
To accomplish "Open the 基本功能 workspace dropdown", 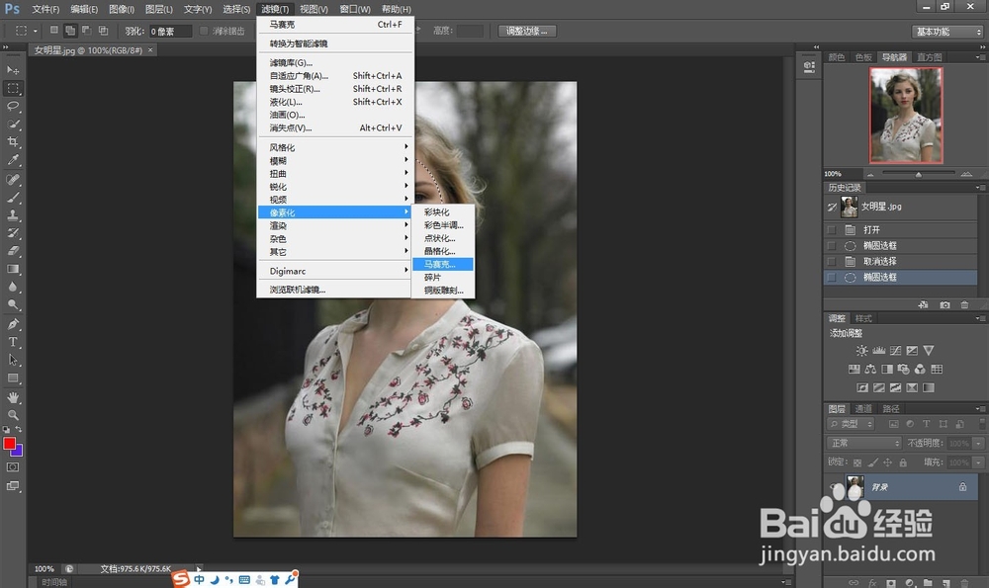I will 948,32.
